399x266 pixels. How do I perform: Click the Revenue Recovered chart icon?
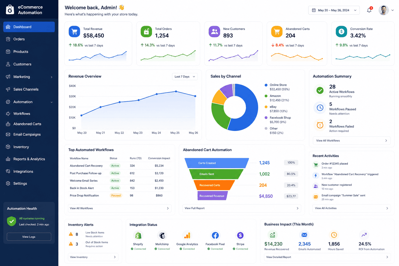click(x=272, y=235)
